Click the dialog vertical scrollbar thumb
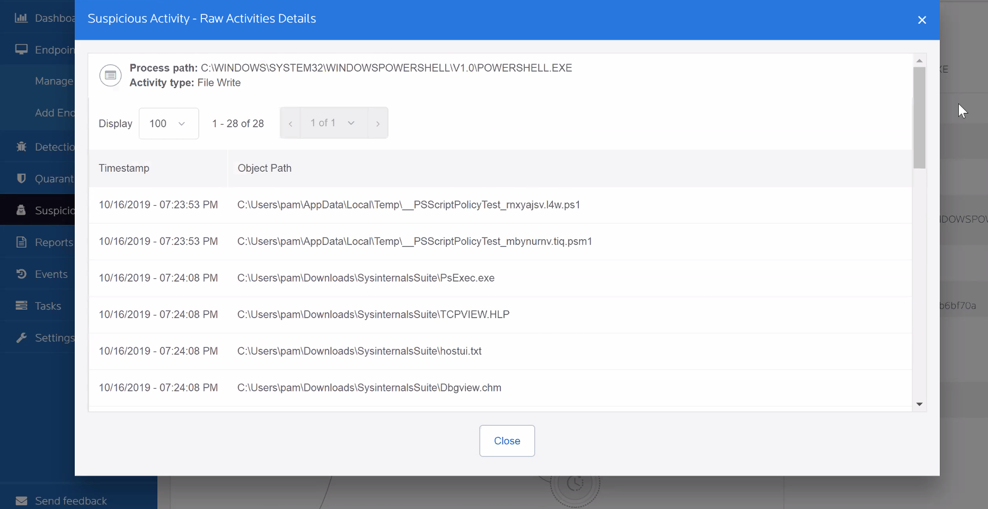This screenshot has width=988, height=509. click(x=920, y=118)
